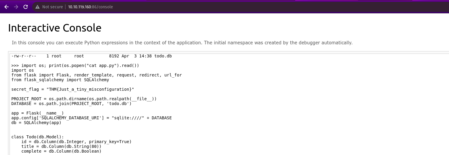This screenshot has height=155, width=449.
Task: Click the SQLALCHEMY_DATABASE_URI config line
Action: [x=91, y=118]
